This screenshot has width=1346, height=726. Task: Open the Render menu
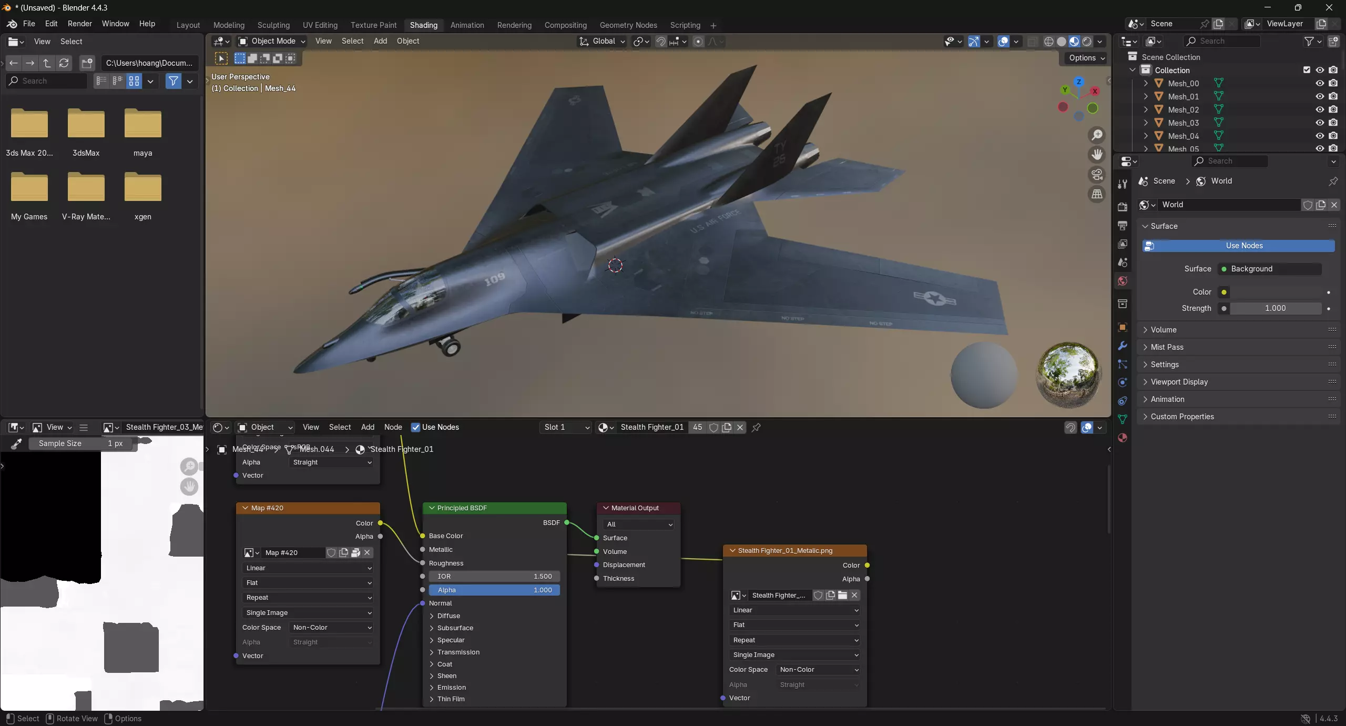click(80, 24)
